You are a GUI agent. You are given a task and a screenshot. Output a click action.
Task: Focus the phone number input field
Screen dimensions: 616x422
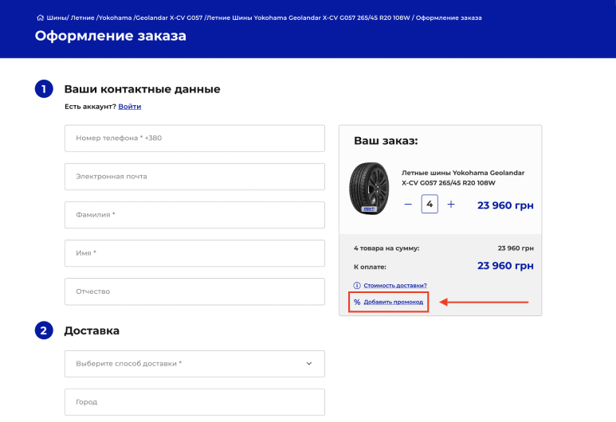coord(194,138)
